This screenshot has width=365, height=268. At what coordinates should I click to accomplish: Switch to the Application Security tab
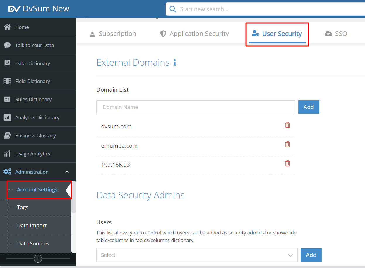[x=195, y=34]
